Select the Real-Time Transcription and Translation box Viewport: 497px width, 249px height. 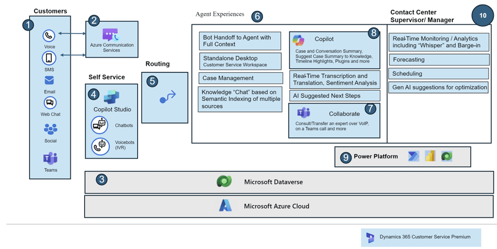pyautogui.click(x=335, y=79)
